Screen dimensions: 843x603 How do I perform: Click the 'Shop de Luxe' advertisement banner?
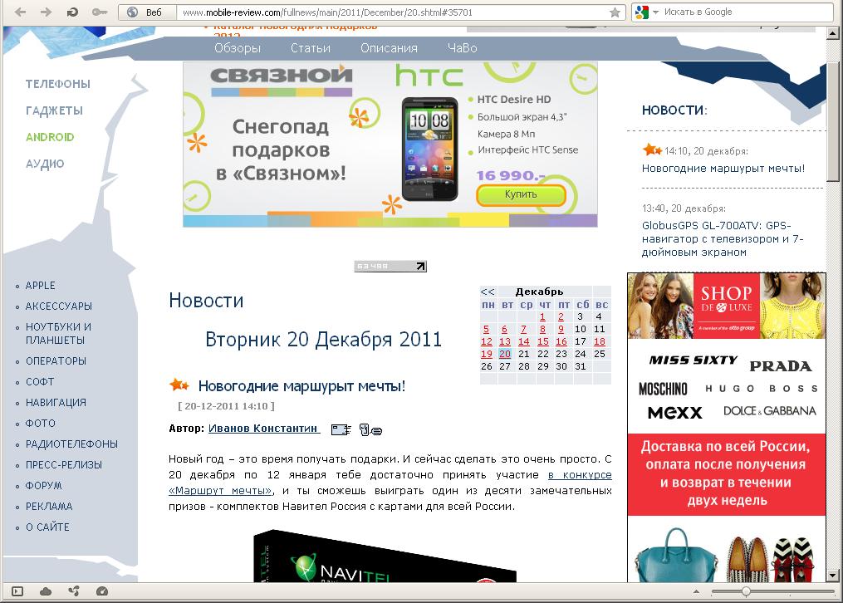point(727,427)
